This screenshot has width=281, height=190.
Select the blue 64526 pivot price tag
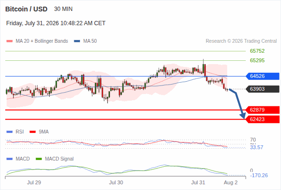click(x=262, y=76)
